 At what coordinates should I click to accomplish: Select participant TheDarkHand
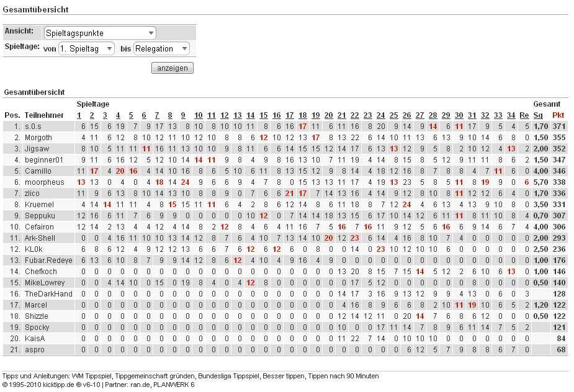[48, 294]
